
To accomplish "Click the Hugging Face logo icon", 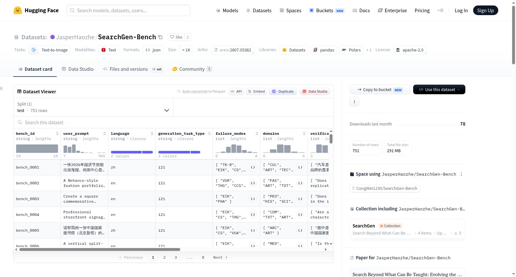I will (x=18, y=10).
